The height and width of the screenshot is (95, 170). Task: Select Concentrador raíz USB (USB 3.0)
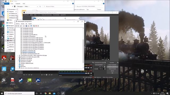30,35
